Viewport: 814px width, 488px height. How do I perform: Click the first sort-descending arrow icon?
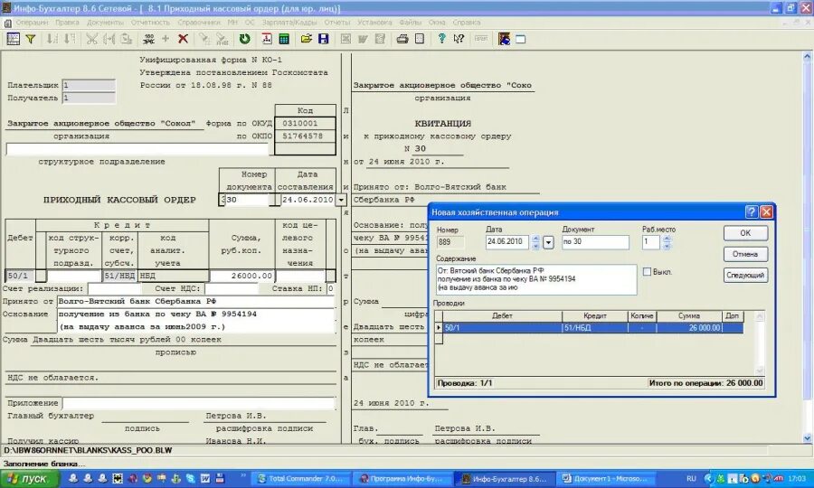point(52,39)
